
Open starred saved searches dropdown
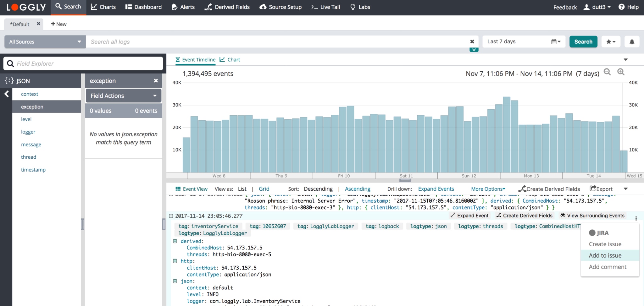click(611, 42)
